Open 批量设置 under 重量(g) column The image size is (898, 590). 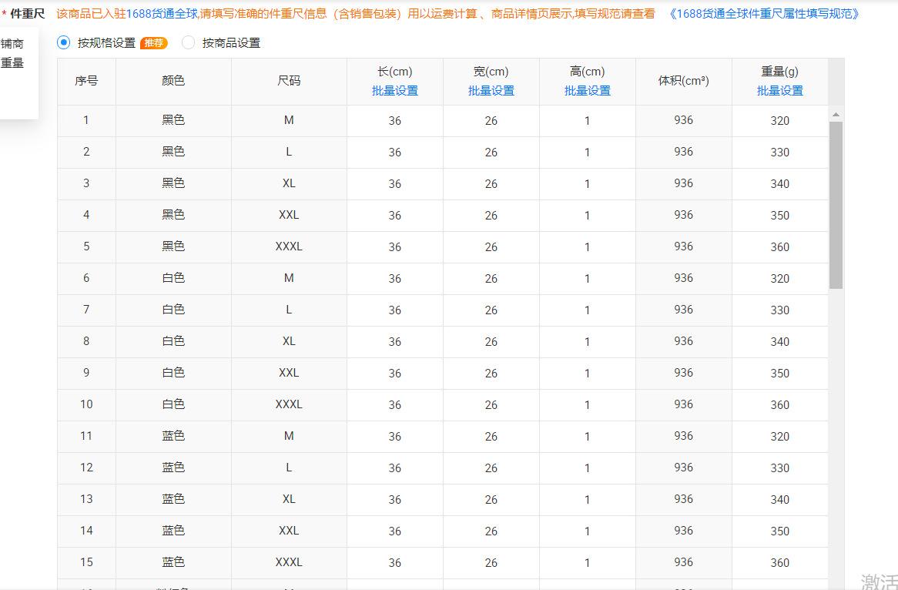coord(779,91)
